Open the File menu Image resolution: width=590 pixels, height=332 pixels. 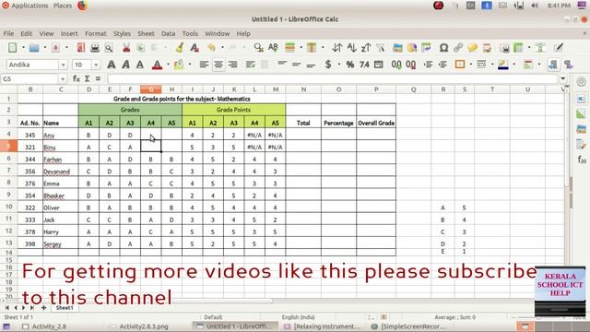pyautogui.click(x=8, y=33)
